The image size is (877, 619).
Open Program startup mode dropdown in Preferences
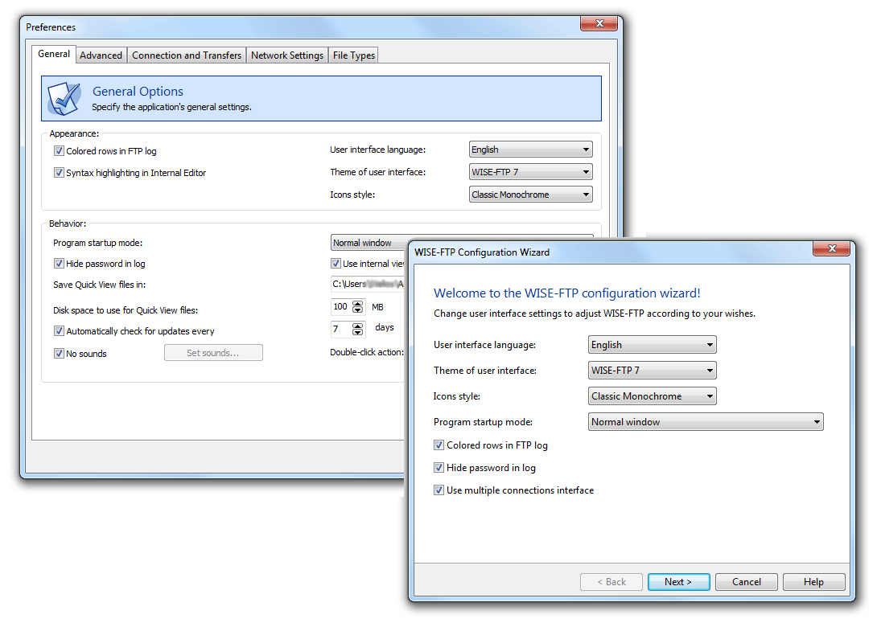tap(369, 243)
